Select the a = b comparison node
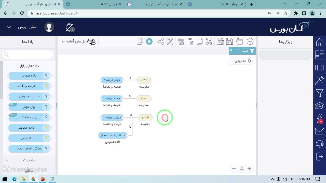326x183 pixels. pos(145,117)
